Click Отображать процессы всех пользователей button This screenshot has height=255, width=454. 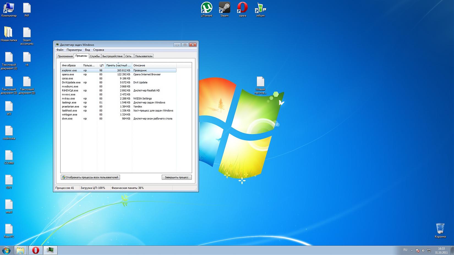[90, 177]
